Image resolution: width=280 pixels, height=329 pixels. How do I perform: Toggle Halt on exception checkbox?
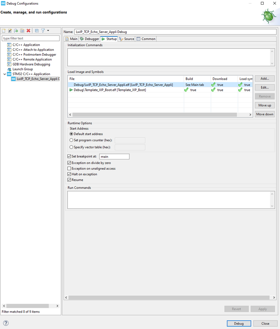[69, 174]
